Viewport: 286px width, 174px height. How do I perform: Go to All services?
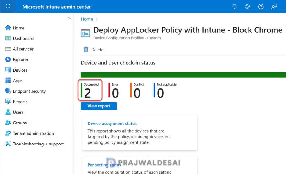pos(23,49)
